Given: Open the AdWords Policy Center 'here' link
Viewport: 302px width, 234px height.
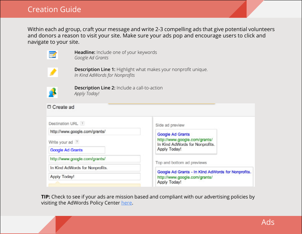Looking at the screenshot, I should click(x=127, y=203).
